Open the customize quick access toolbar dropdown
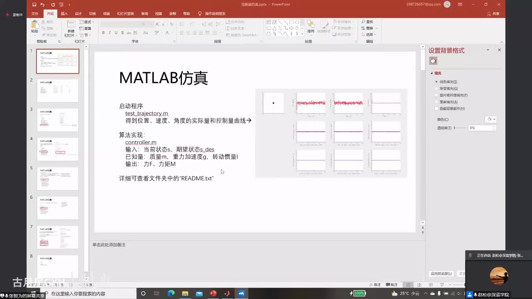 [x=69, y=5]
